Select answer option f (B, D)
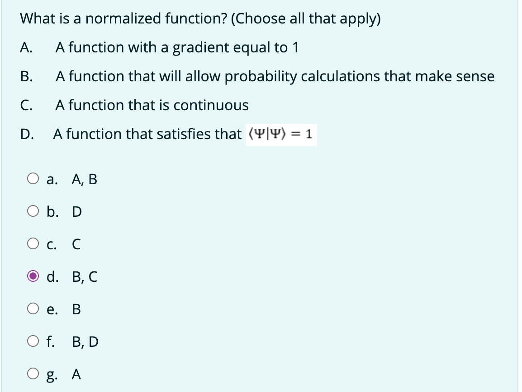This screenshot has width=522, height=392. [32, 342]
